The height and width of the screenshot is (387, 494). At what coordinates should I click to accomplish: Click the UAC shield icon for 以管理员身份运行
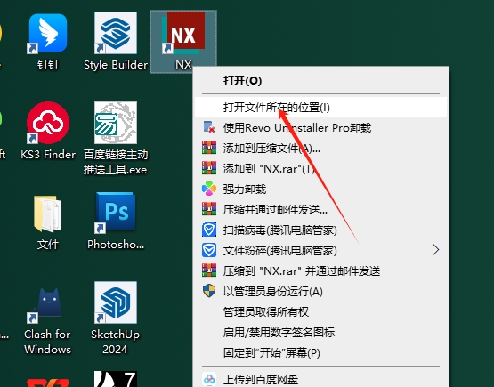[x=209, y=291]
